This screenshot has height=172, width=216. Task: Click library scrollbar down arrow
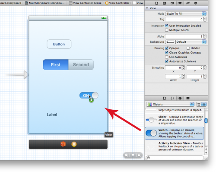click(206, 153)
